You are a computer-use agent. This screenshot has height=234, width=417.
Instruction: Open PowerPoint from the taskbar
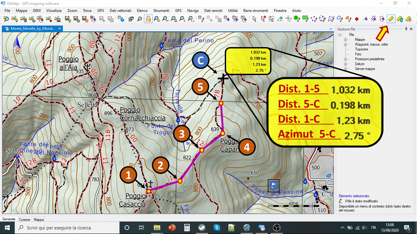[x=172, y=227]
